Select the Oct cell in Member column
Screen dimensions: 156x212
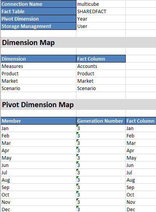click(x=38, y=195)
